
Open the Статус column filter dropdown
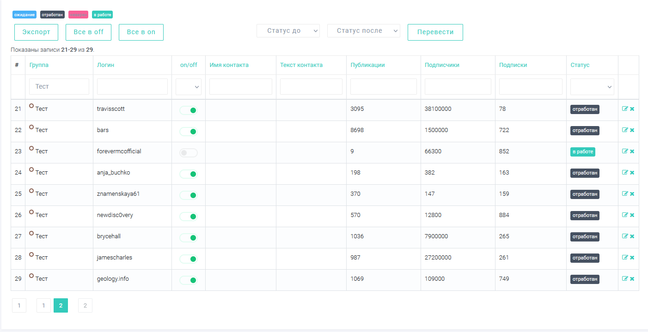coord(592,87)
